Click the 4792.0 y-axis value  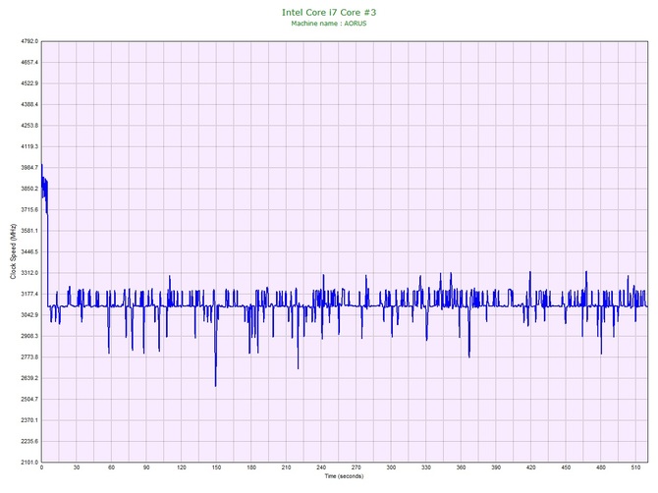(x=29, y=41)
